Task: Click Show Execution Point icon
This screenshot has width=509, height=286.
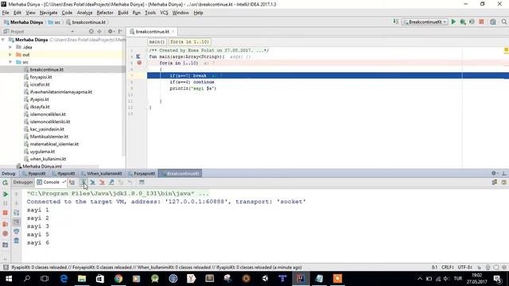Action: 72,182
